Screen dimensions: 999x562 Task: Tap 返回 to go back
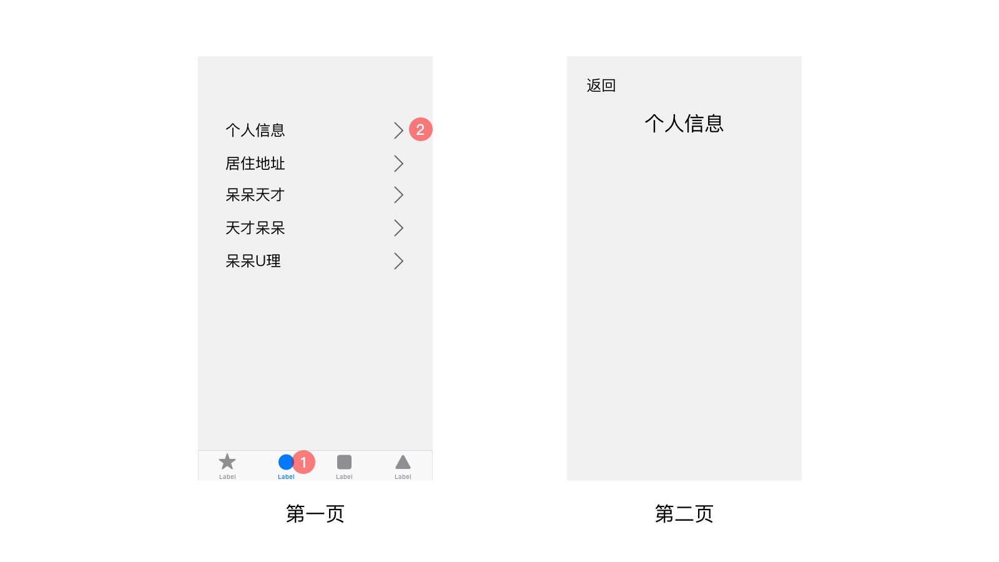pos(601,86)
